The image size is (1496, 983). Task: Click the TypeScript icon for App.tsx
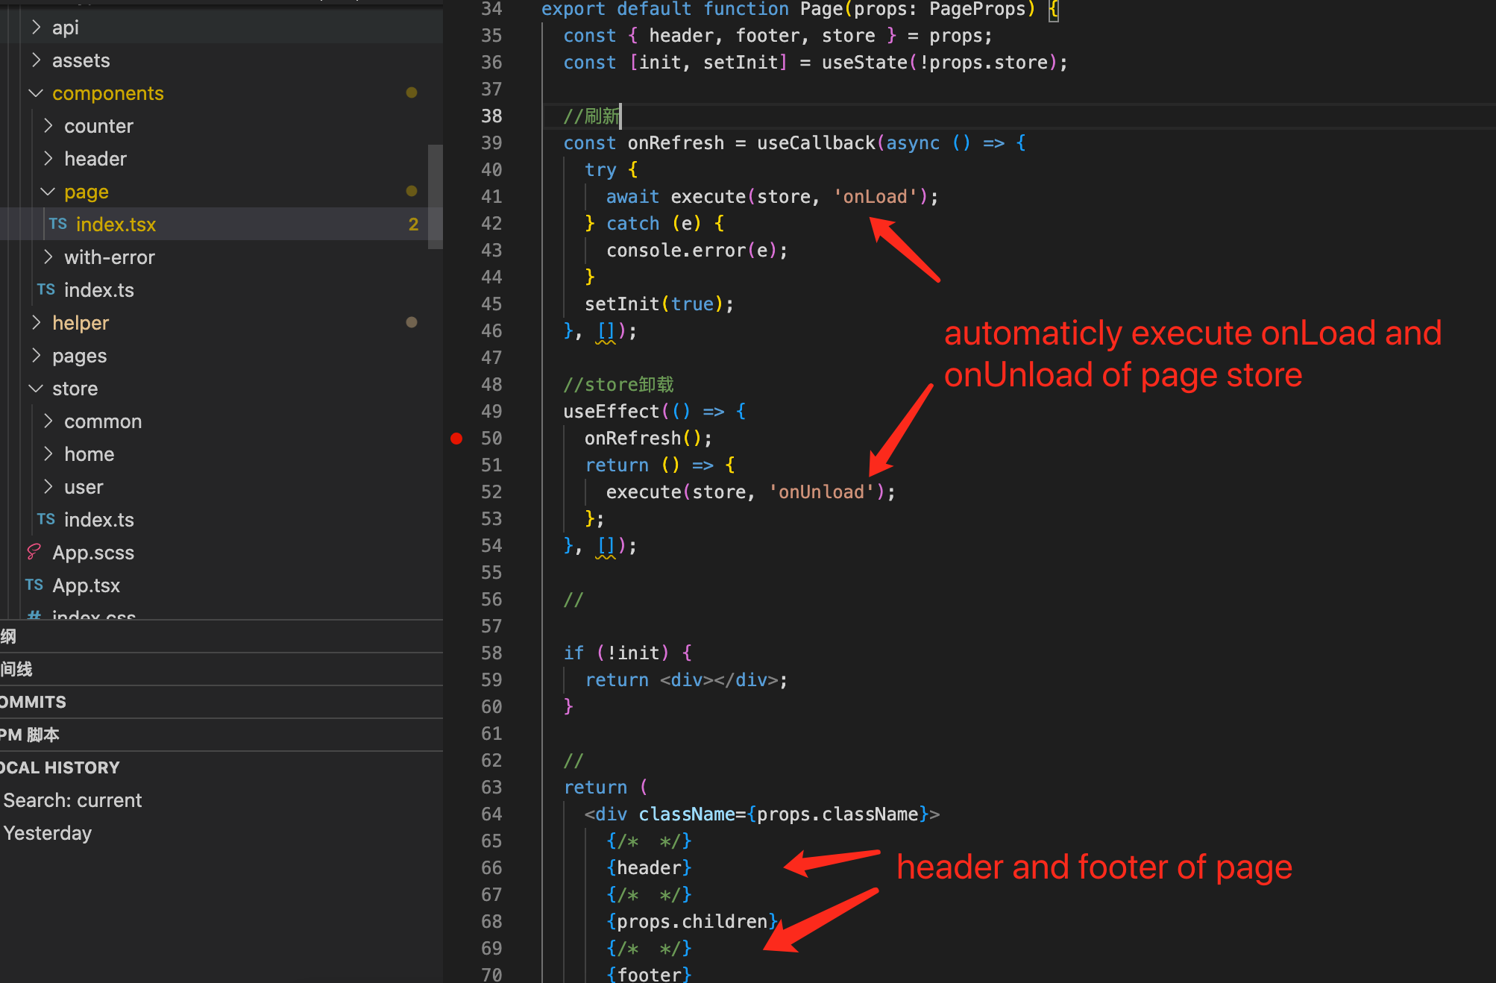tap(33, 584)
